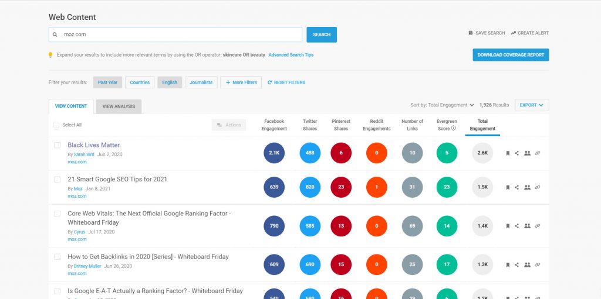This screenshot has height=299, width=601.
Task: Sort by Reddit Engagements column
Action: [377, 125]
